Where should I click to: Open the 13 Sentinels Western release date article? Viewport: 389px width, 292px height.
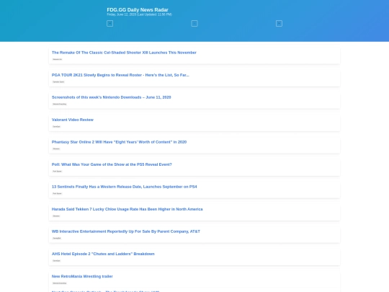tap(125, 187)
